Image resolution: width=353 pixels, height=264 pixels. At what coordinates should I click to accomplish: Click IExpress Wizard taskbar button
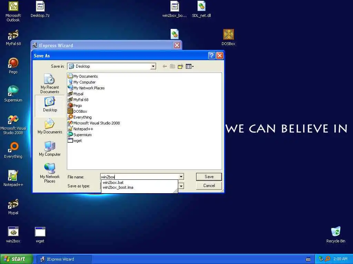click(x=64, y=259)
